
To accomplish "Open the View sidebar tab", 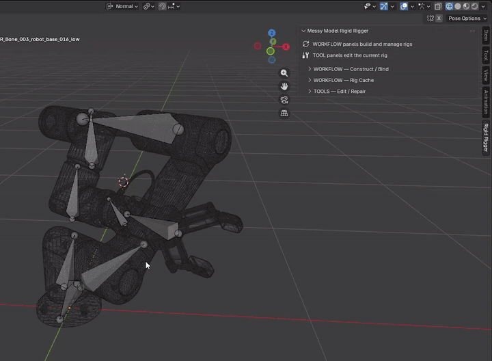I will [486, 75].
